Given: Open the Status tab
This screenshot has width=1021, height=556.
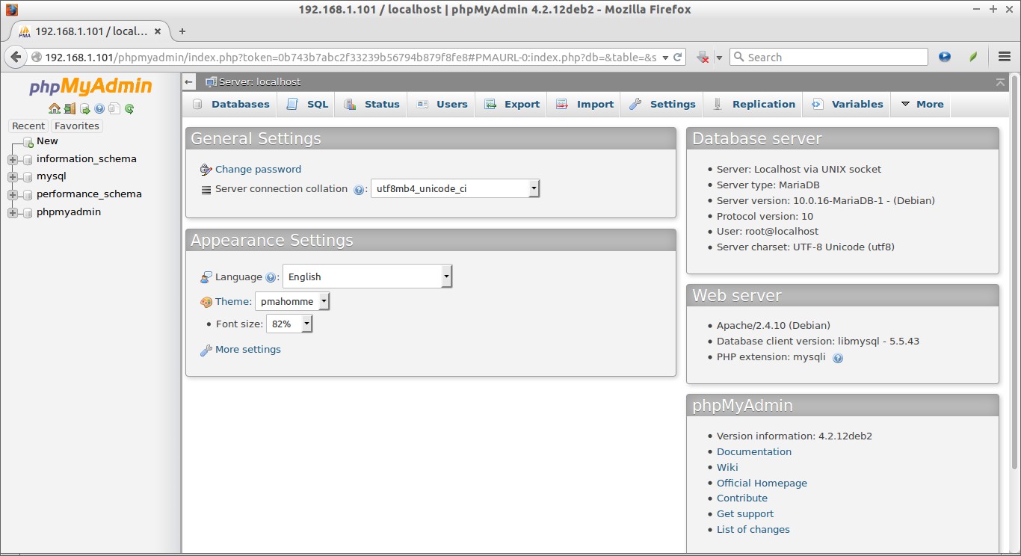Looking at the screenshot, I should (x=371, y=105).
